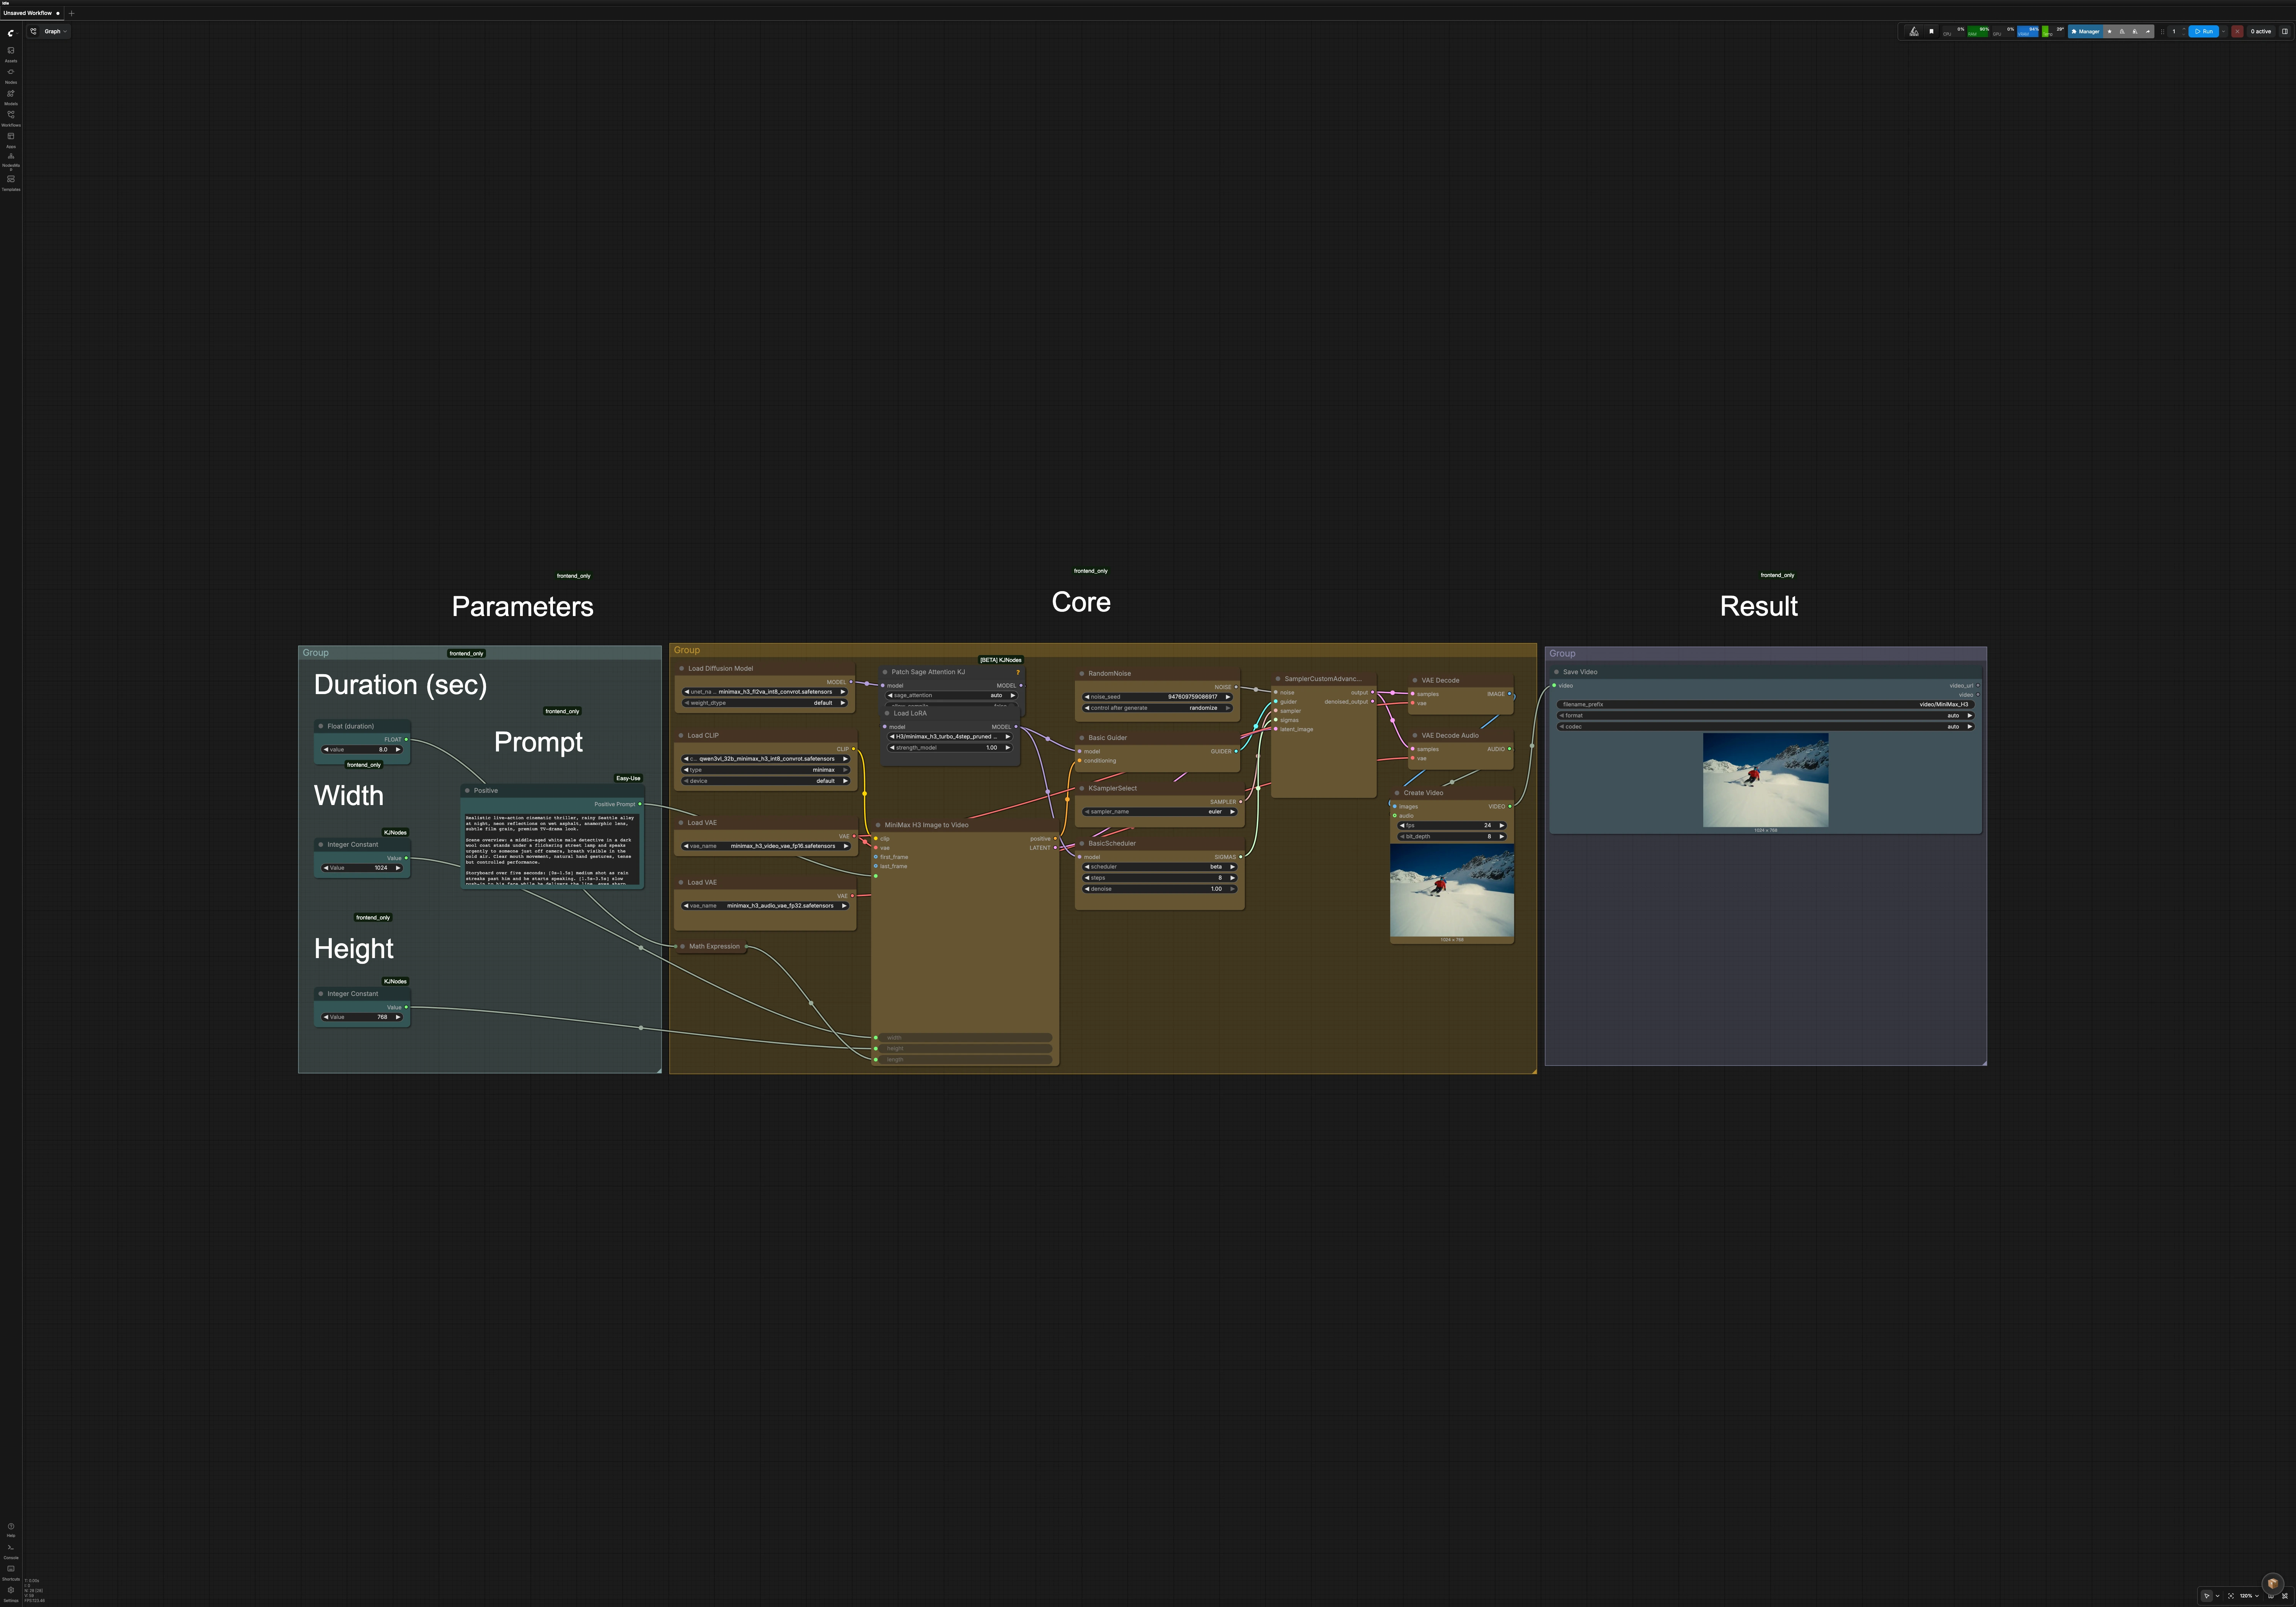
Task: Click the share arrow icon in toolbar
Action: coord(2148,31)
